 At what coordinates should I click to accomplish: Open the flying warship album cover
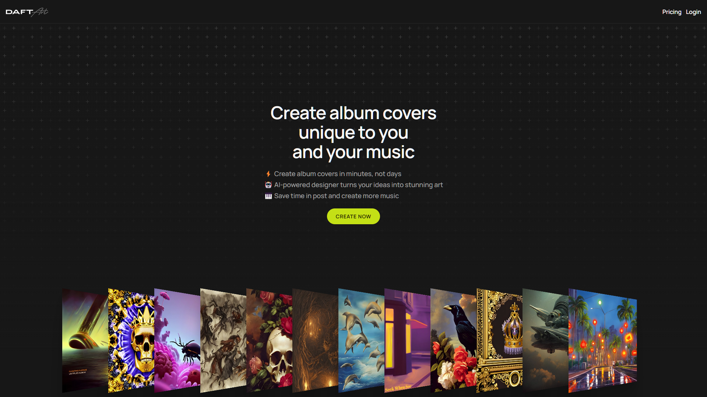point(545,340)
